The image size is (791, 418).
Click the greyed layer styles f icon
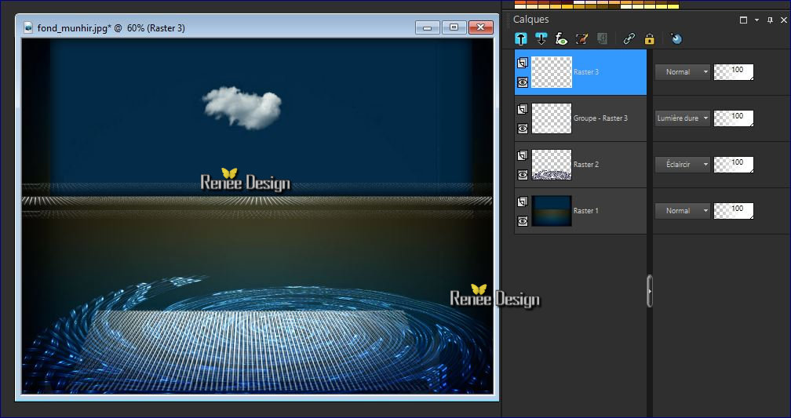pyautogui.click(x=602, y=39)
